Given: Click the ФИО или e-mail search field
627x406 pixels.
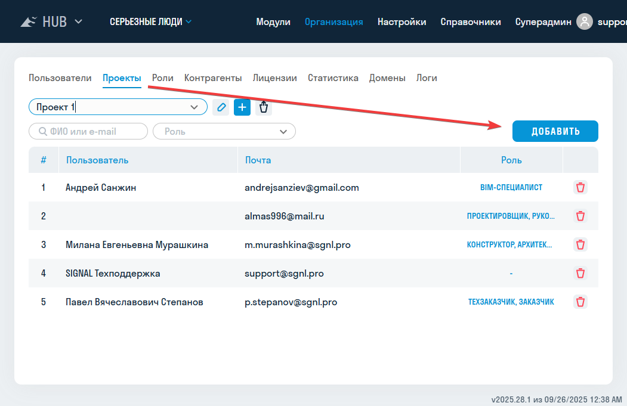Looking at the screenshot, I should (88, 131).
